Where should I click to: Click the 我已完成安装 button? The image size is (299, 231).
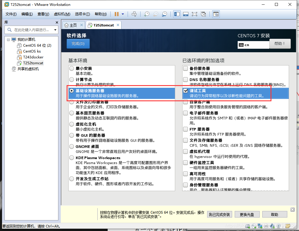pos(219,215)
